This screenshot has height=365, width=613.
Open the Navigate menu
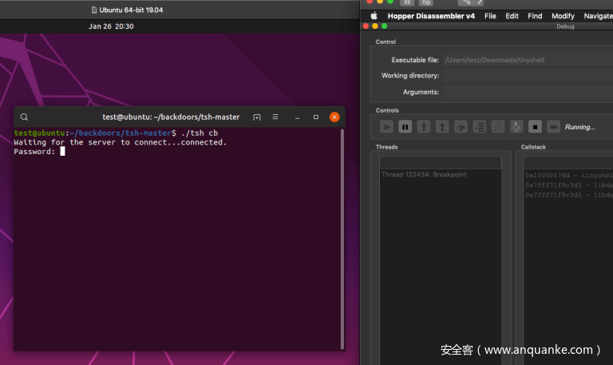[x=598, y=16]
